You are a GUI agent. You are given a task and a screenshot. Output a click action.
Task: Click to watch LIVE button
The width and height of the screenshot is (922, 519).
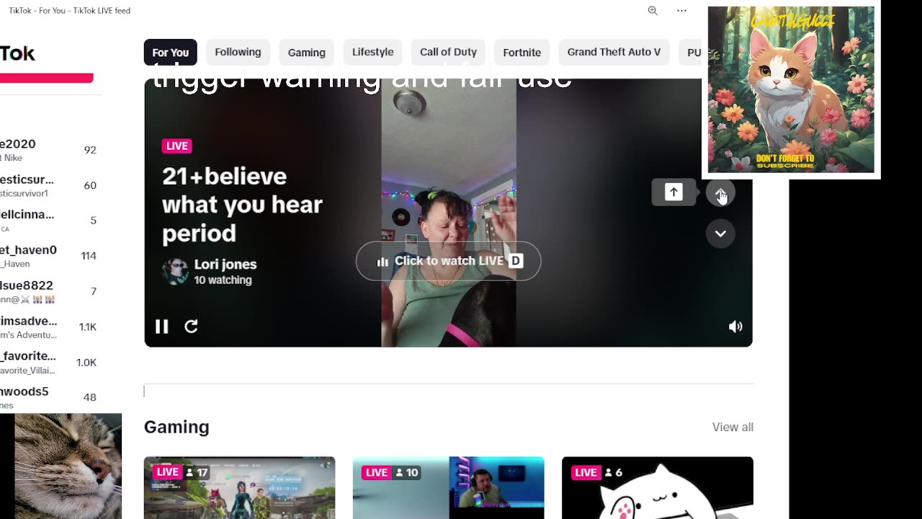[448, 261]
